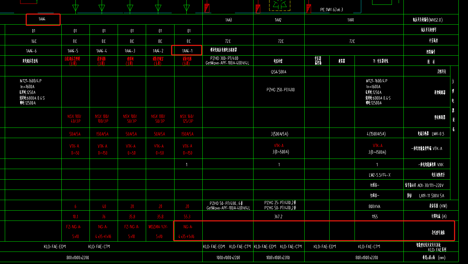Click the 4(1500A/5A) transformer value
This screenshot has width=468, height=264.
click(376, 134)
